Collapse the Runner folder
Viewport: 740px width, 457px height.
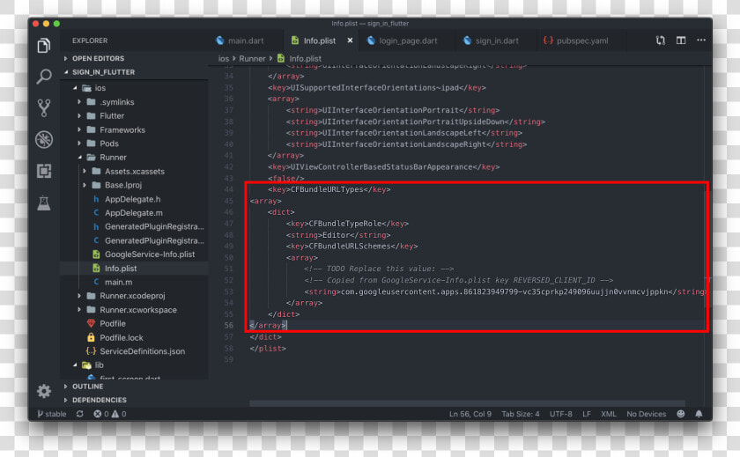(x=113, y=158)
